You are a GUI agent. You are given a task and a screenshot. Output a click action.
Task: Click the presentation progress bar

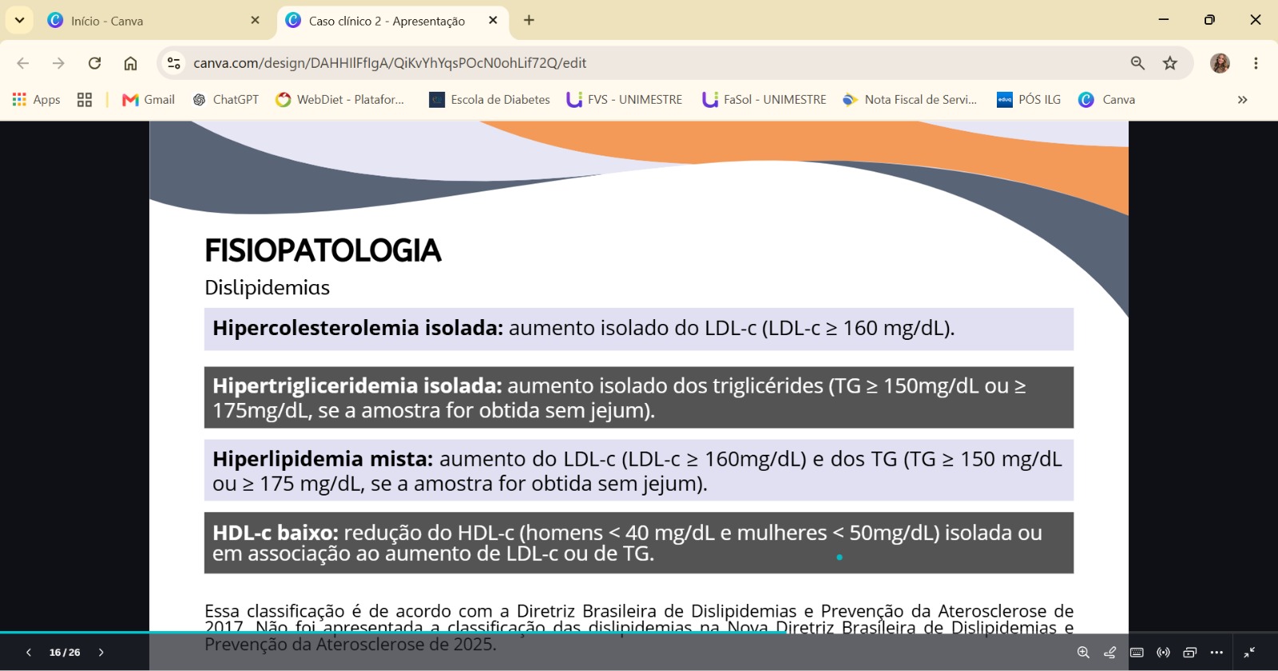tap(639, 633)
